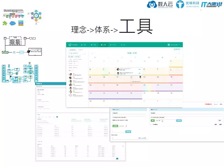Select calendar day 15
The width and height of the screenshot is (224, 167).
[176, 79]
